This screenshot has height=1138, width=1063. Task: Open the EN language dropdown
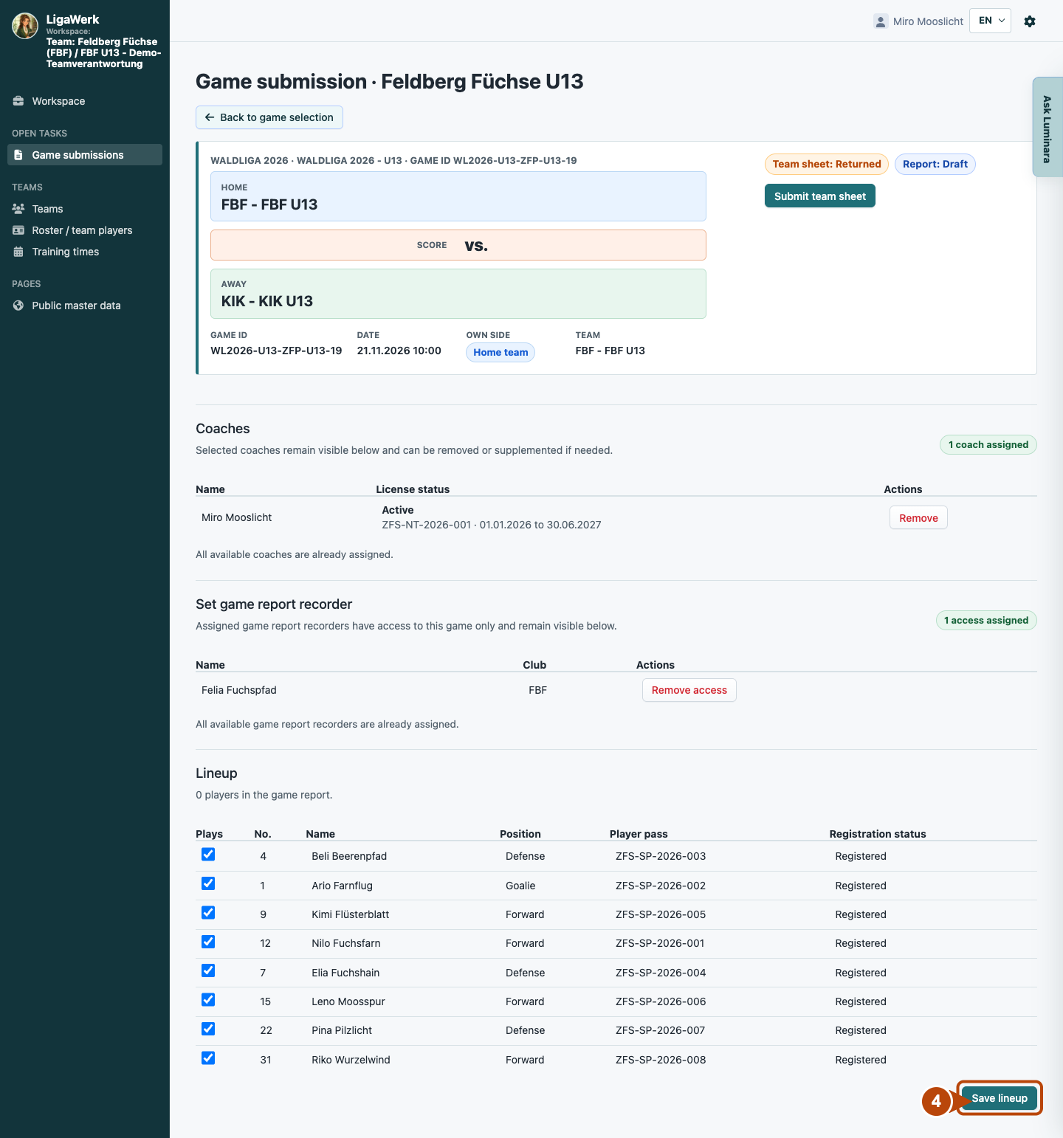[990, 21]
